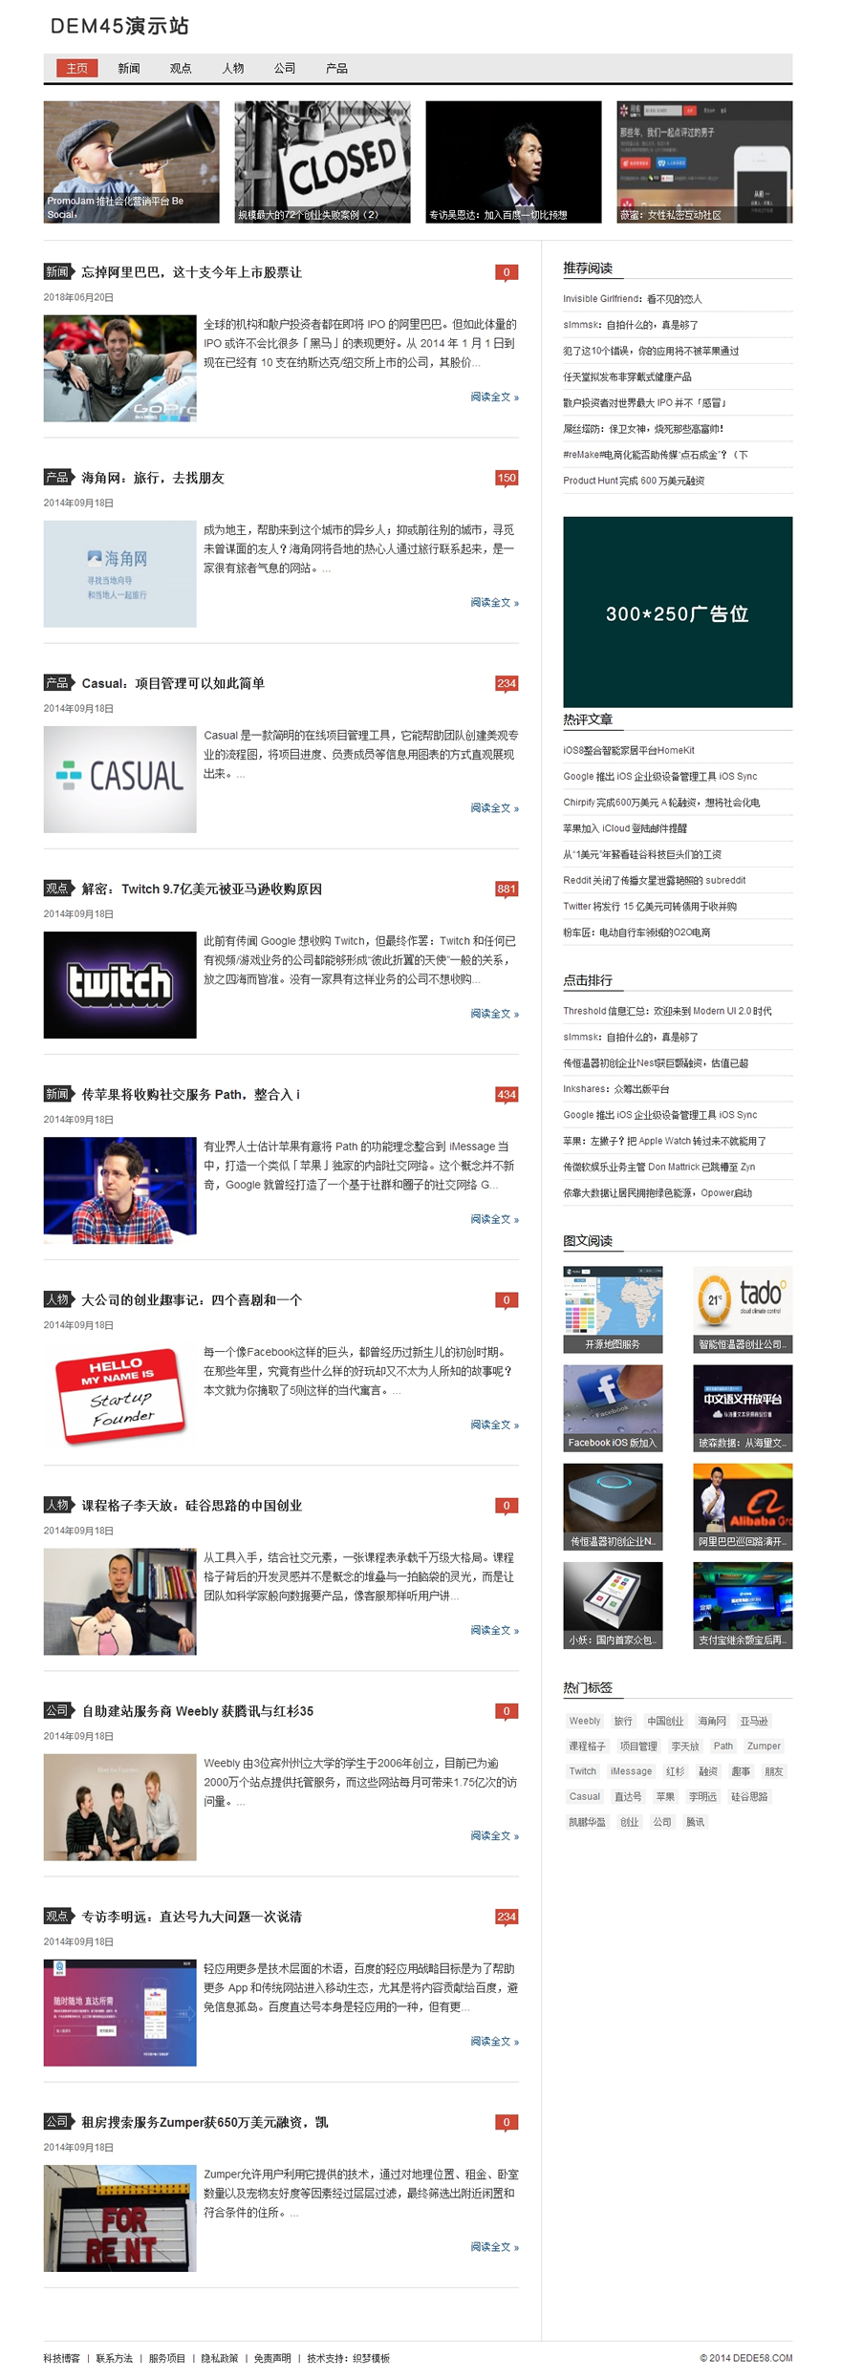The image size is (841, 2379).
Task: Click the 观点 category tag on Twitch article
Action: tap(57, 889)
